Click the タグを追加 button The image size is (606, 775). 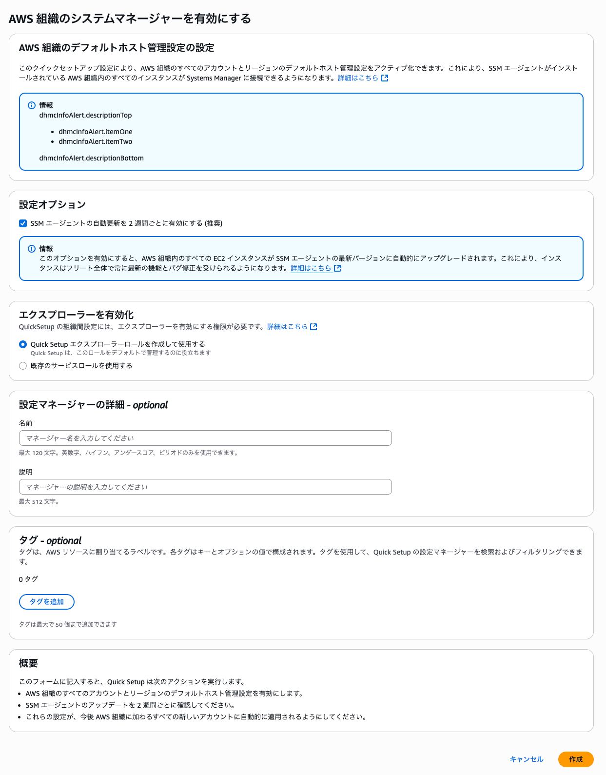[x=47, y=602]
